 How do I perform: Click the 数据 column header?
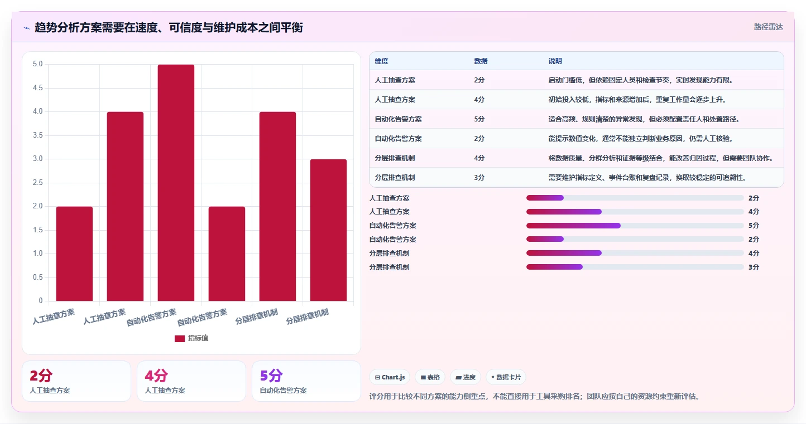point(481,61)
